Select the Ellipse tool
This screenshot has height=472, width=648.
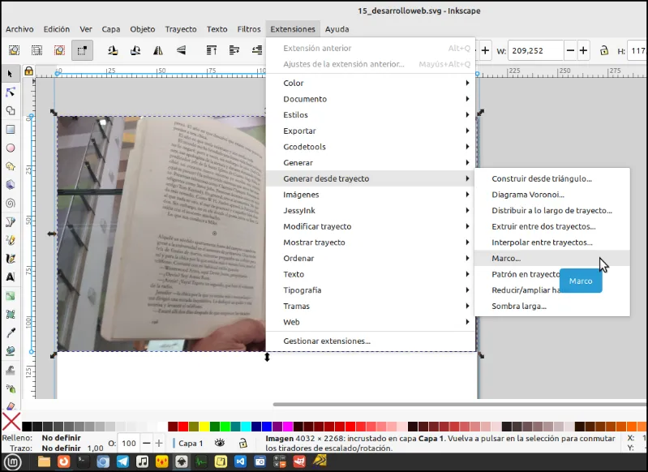[11, 148]
